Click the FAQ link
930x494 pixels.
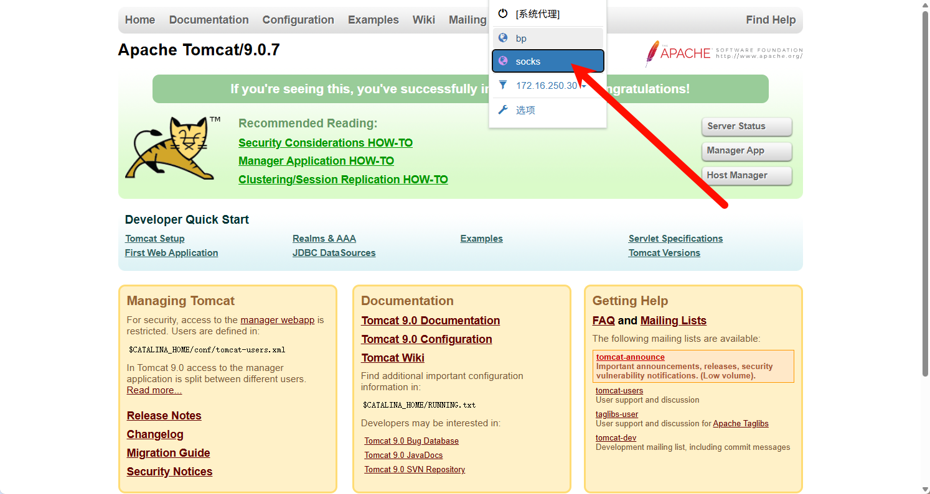pos(604,321)
